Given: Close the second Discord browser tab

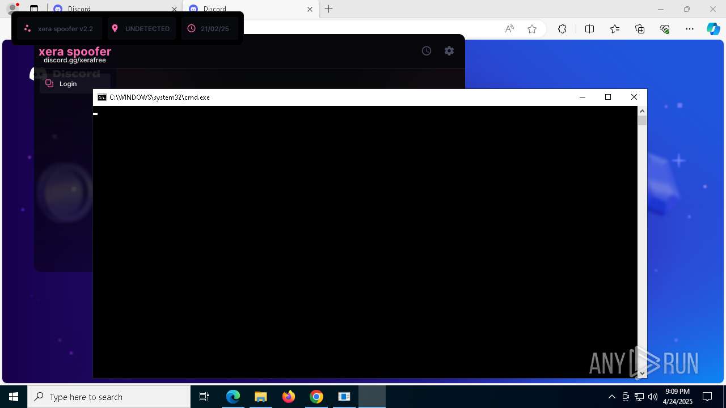Looking at the screenshot, I should pyautogui.click(x=310, y=9).
